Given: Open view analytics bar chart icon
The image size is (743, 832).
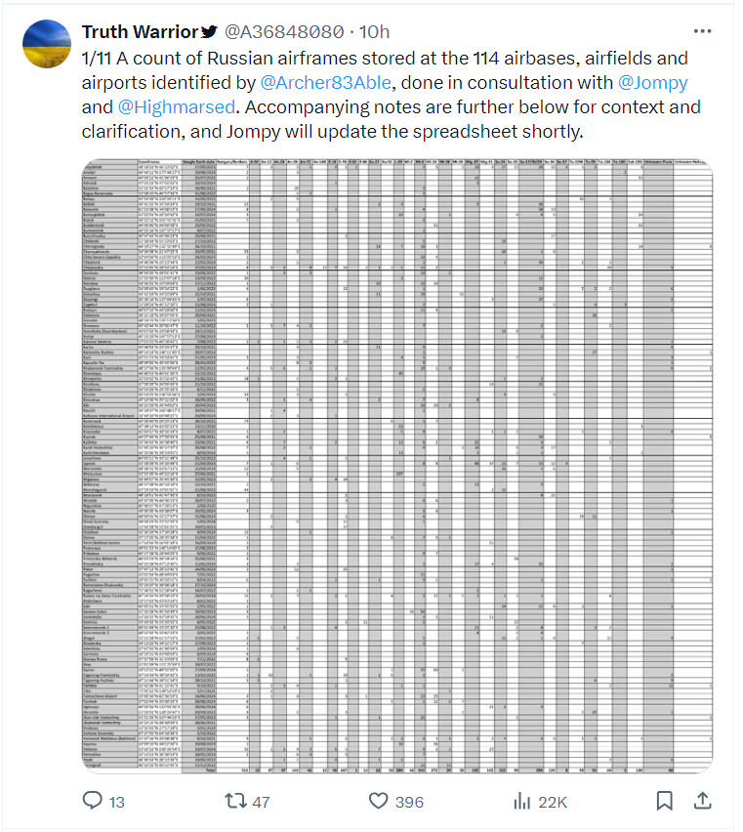Looking at the screenshot, I should pos(521,801).
